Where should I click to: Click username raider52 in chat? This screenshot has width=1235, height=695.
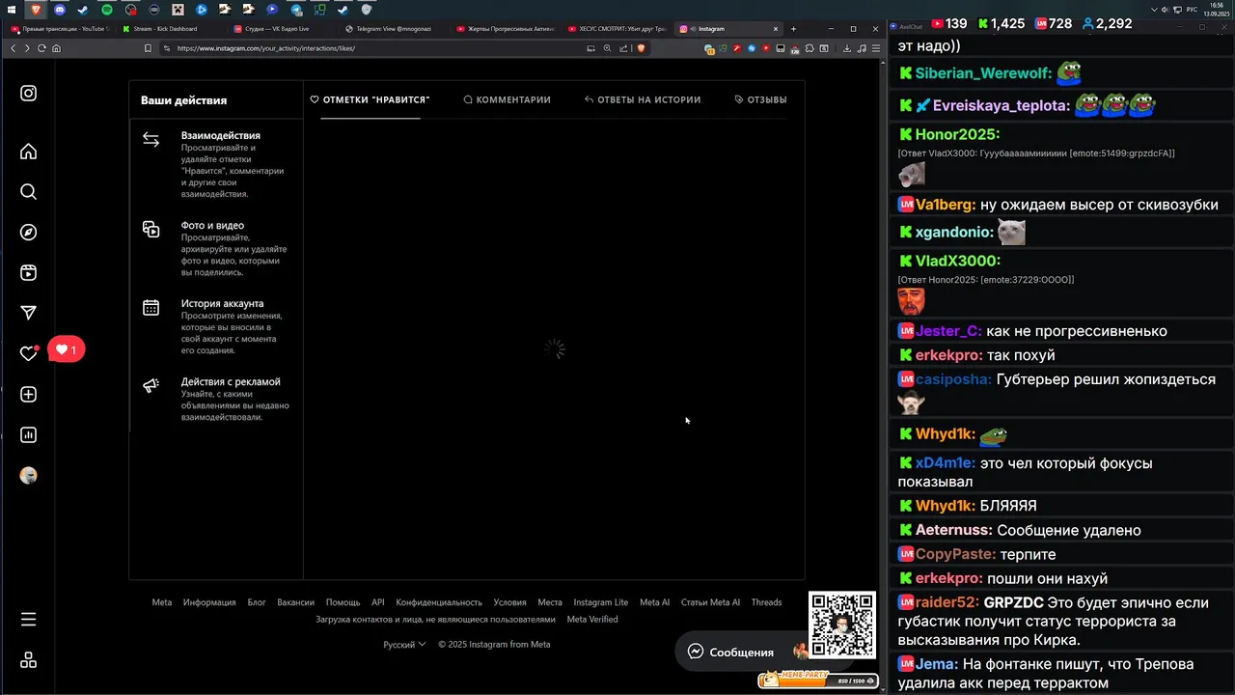click(x=947, y=602)
